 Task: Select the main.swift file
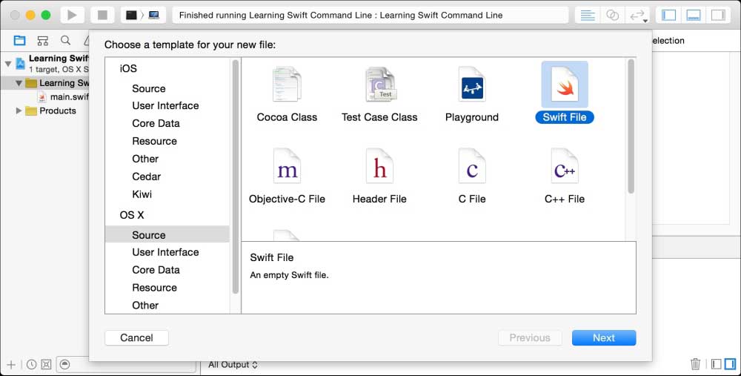[x=63, y=97]
